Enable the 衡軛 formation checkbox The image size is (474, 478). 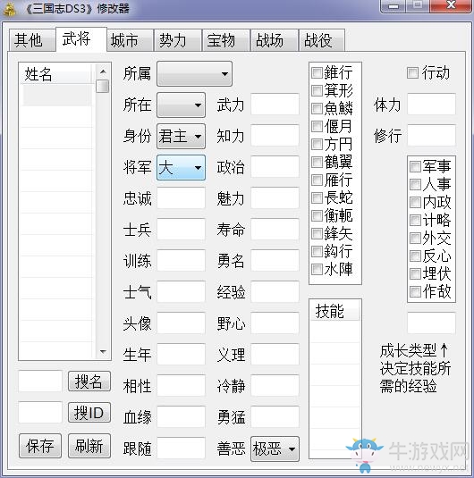click(317, 216)
